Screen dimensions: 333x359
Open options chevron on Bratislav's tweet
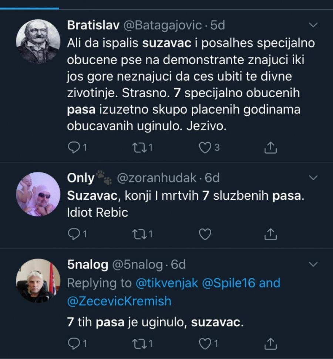point(313,25)
